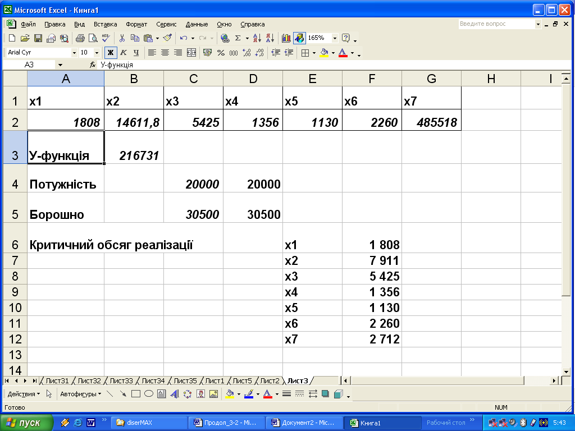Viewport: 575px width, 431px height.
Task: Select entire column D header
Action: (253, 79)
